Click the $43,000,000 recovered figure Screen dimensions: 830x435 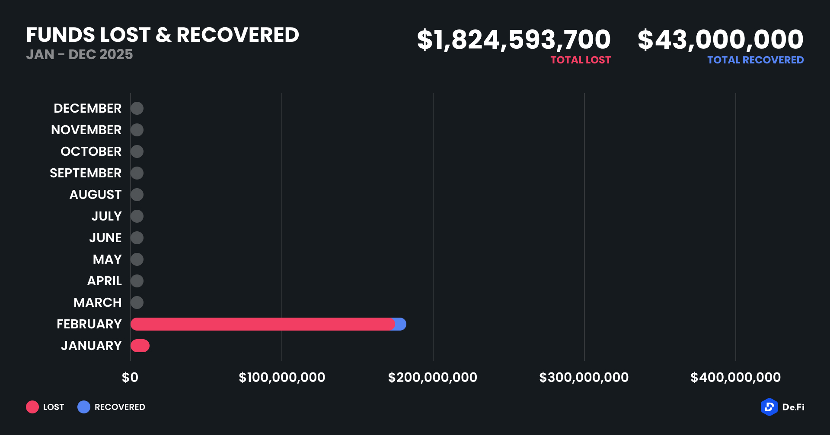(720, 40)
